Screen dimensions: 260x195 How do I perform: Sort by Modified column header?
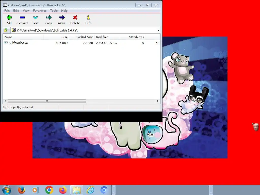click(x=107, y=37)
